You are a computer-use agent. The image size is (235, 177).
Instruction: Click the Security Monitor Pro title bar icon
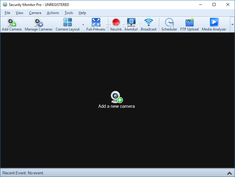coord(5,5)
